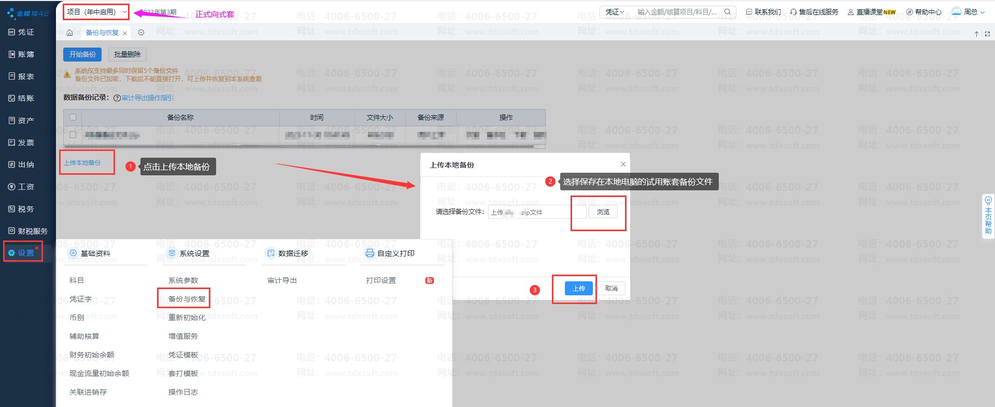Open the tab list circle-arrow icon

pyautogui.click(x=141, y=33)
